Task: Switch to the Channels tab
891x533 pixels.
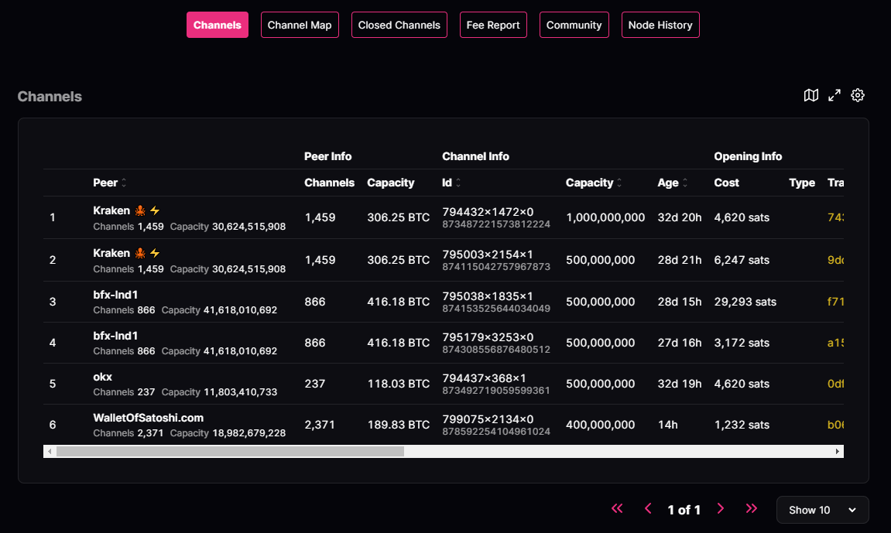Action: 217,25
